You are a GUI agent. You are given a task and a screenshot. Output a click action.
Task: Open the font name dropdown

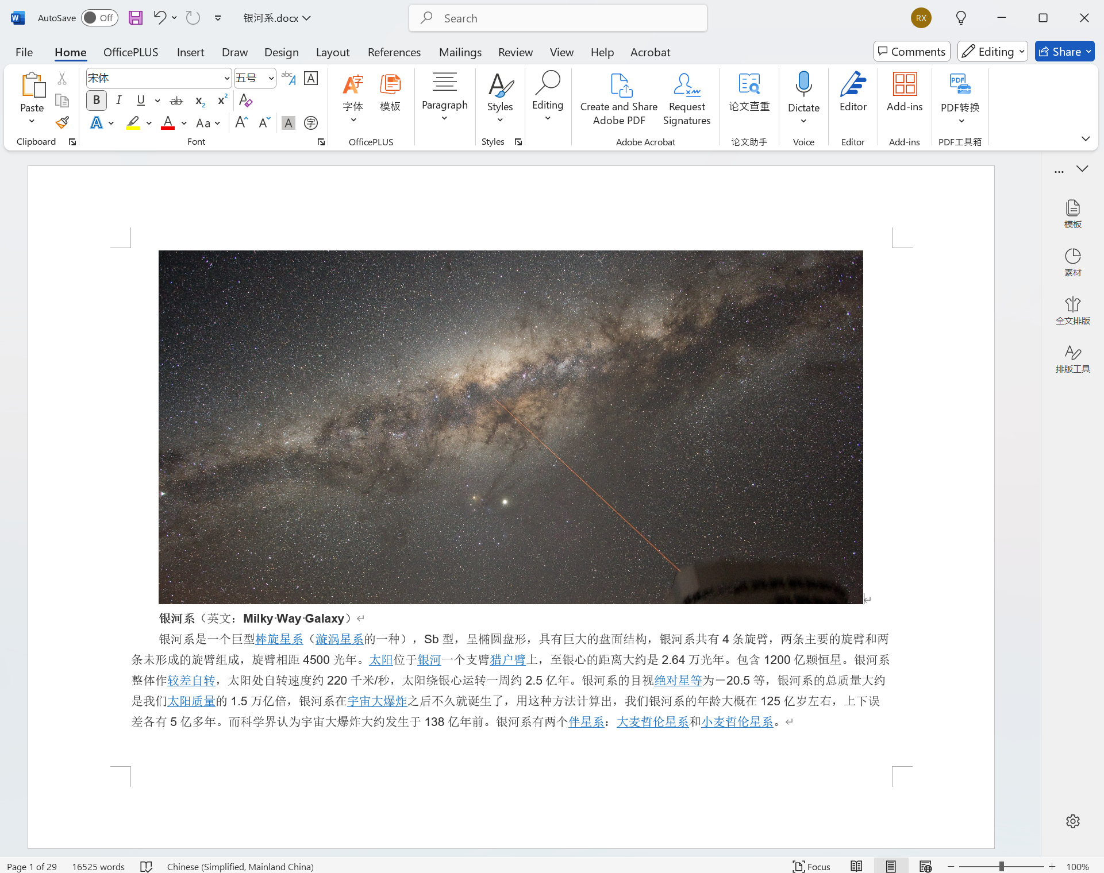coord(228,78)
